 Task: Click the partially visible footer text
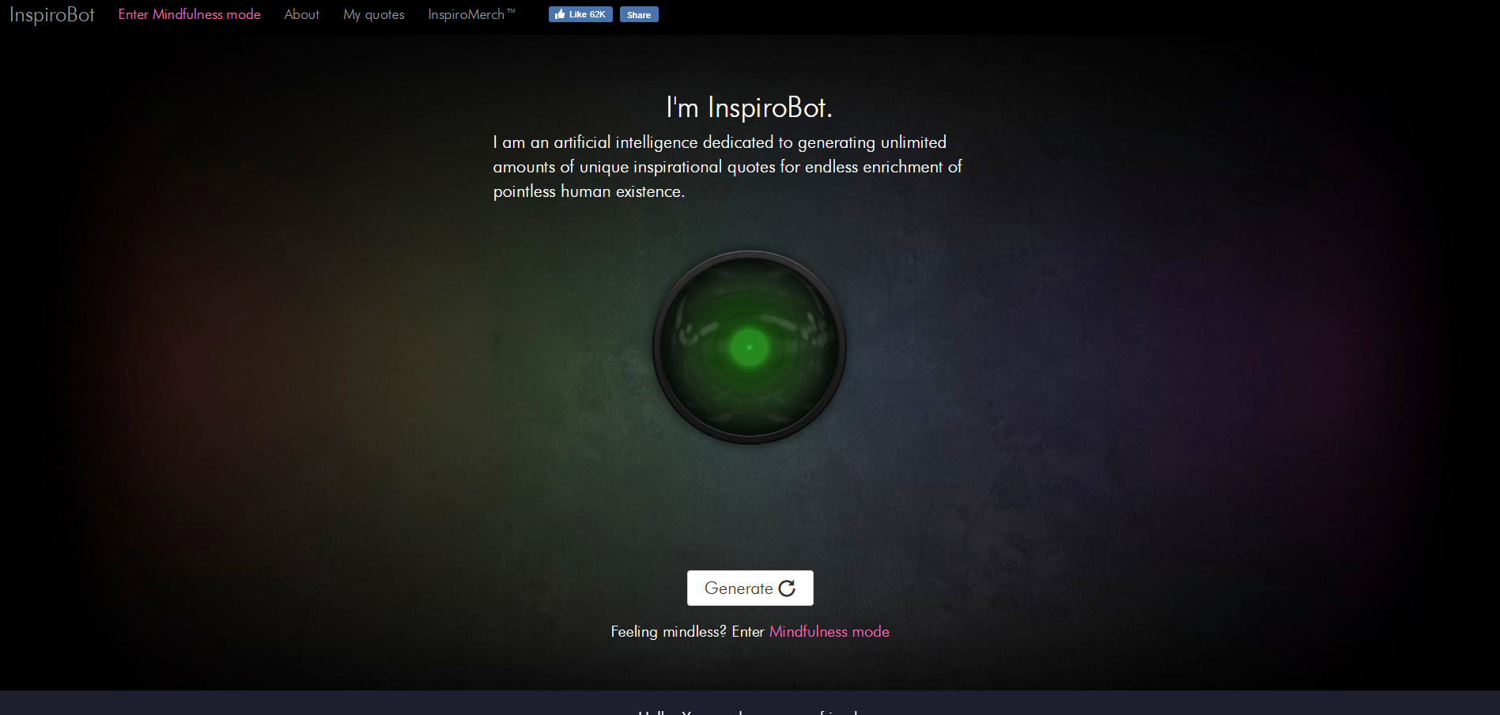click(x=749, y=711)
